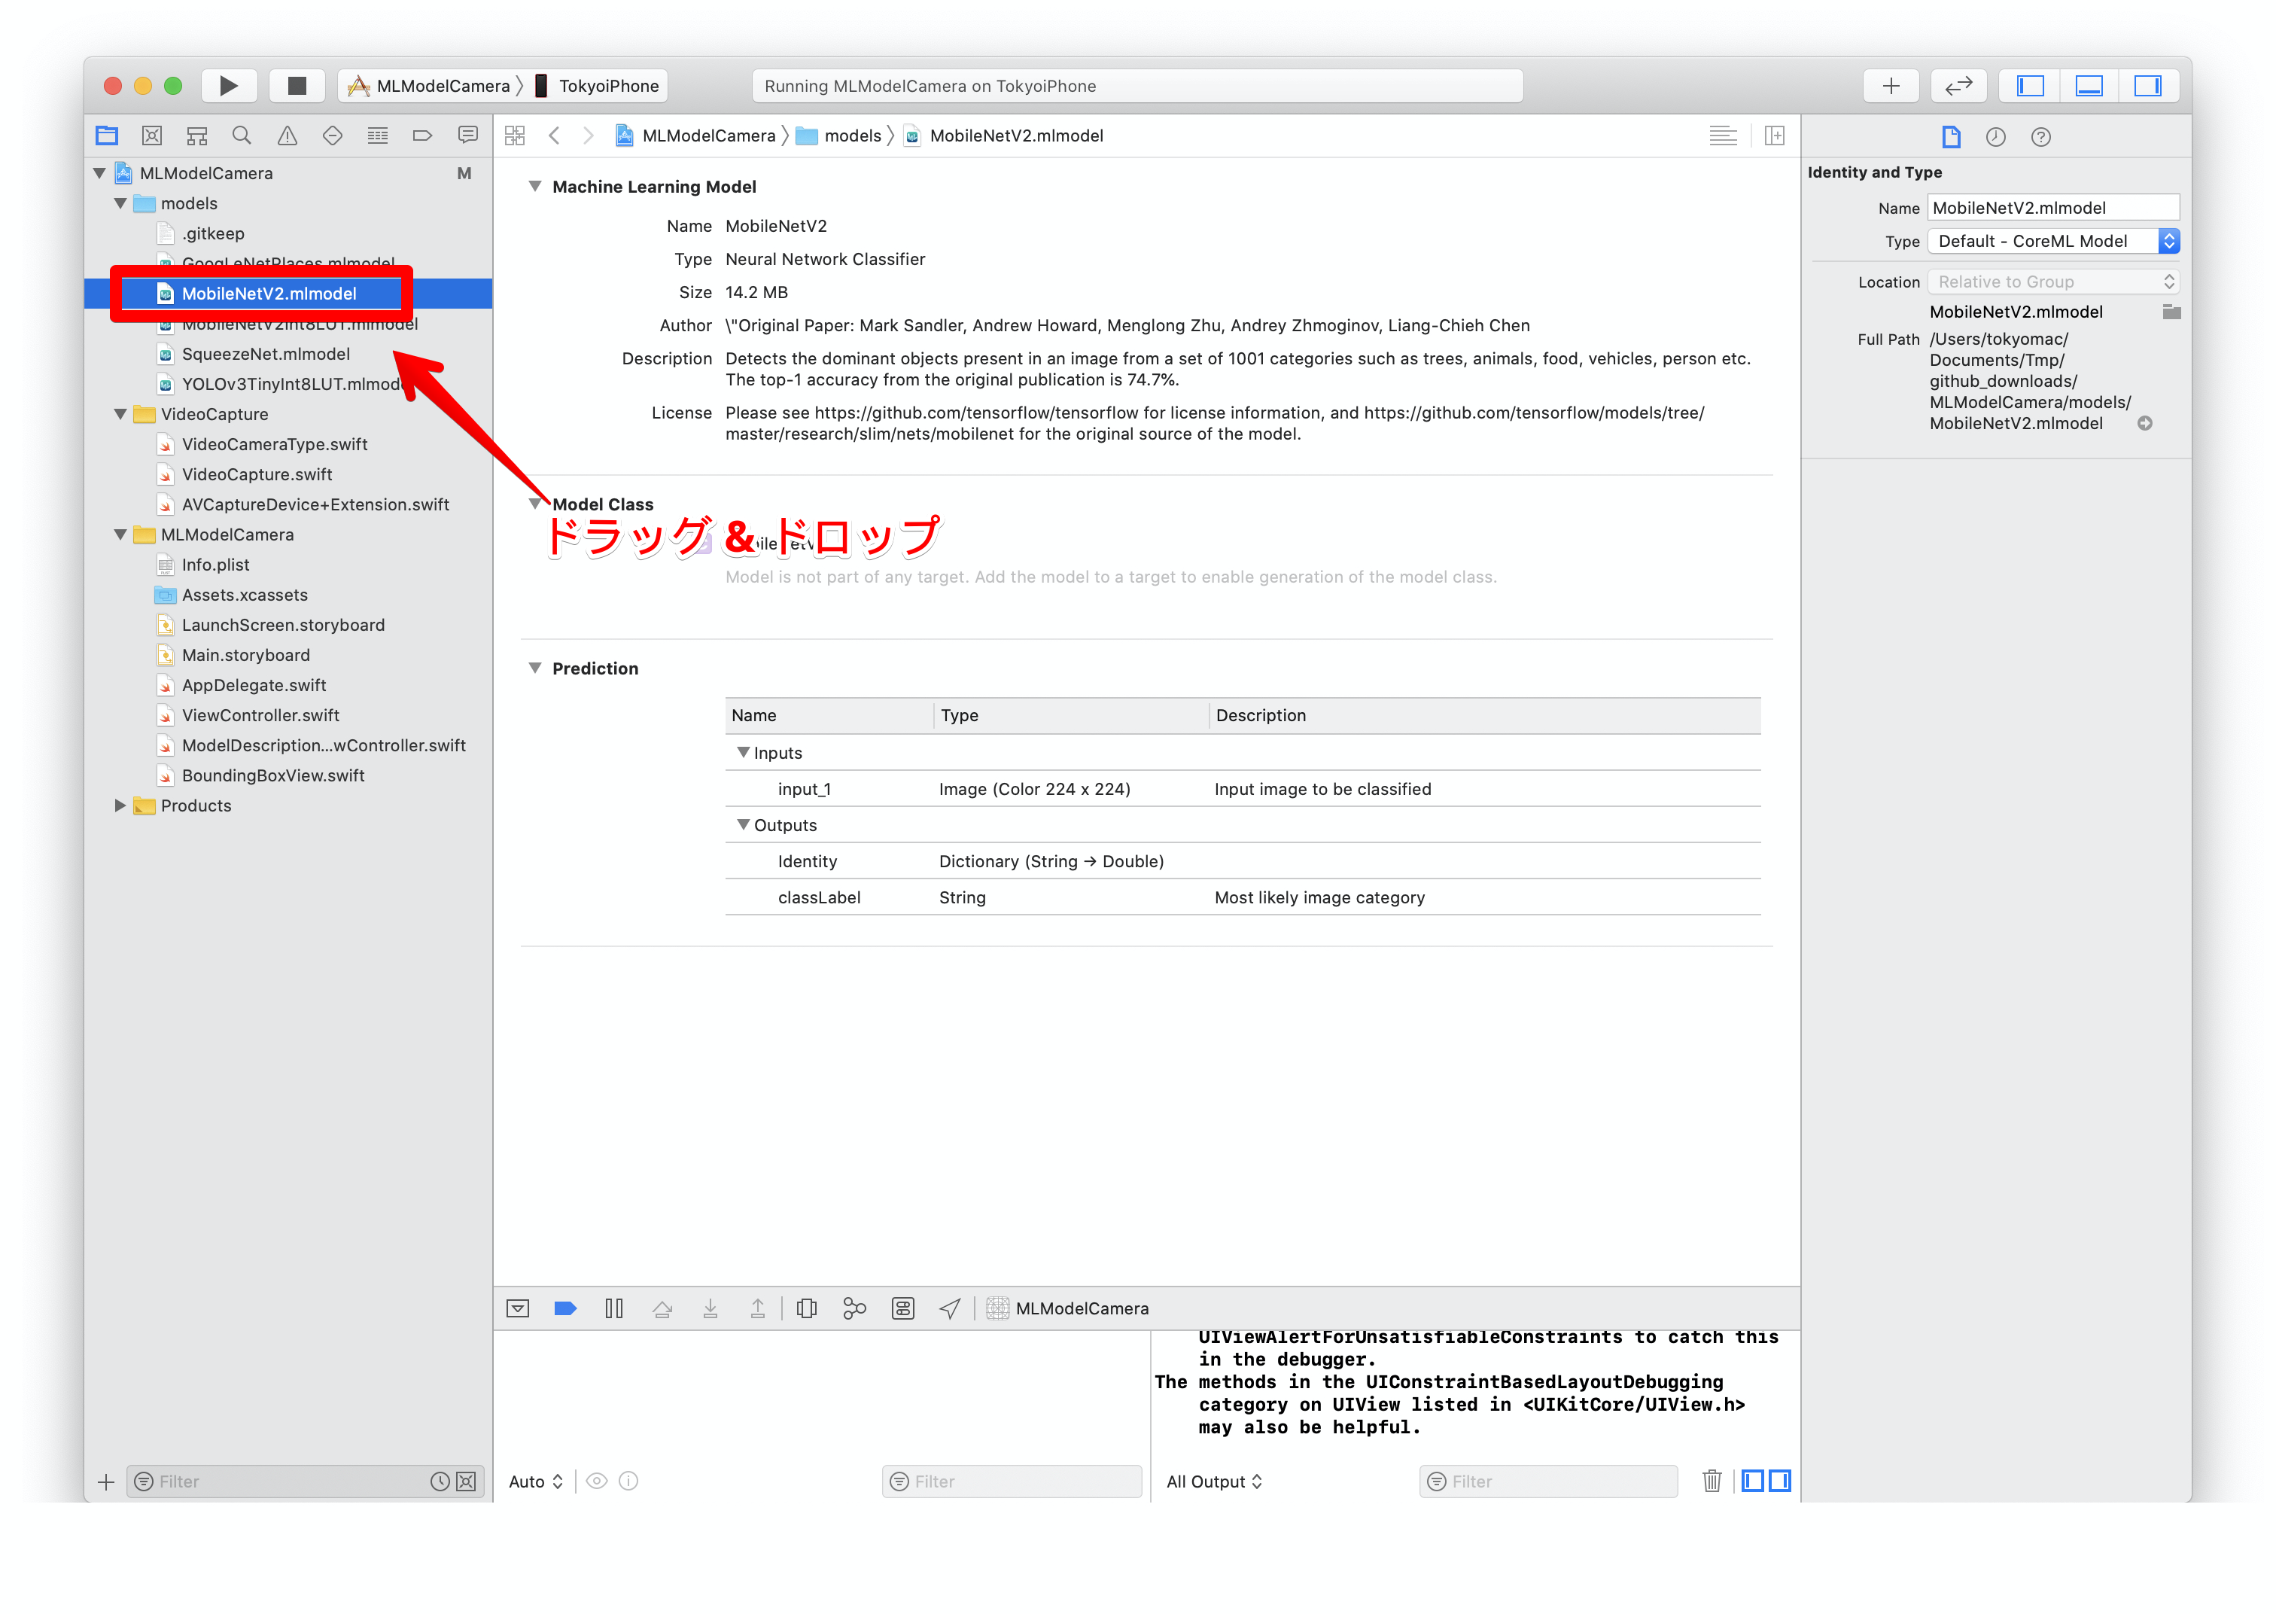The height and width of the screenshot is (1614, 2276).
Task: Toggle the inspectors panel visibility
Action: 2147,86
